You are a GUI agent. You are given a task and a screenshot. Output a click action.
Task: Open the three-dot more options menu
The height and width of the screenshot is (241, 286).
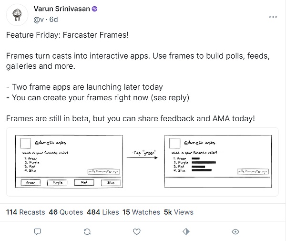point(273,17)
